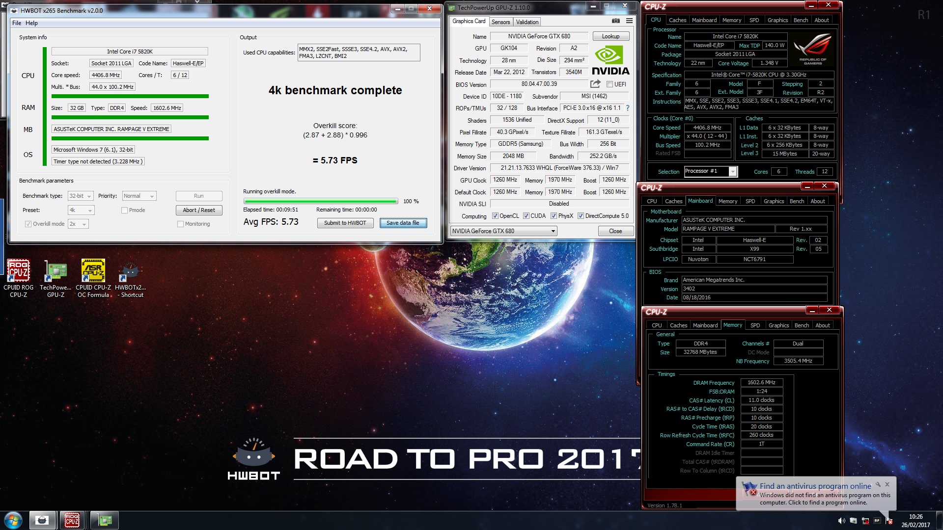Open SPD tab in the Mainboard CPU-Z window
The image size is (943, 530).
click(x=750, y=201)
